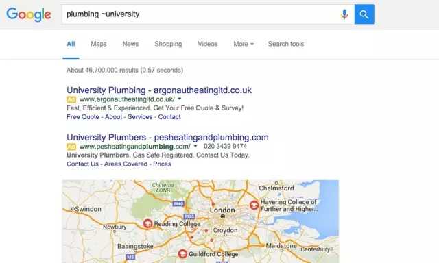Open dropdown arrow beside pesheatingandplumbing.com URL
The width and height of the screenshot is (439, 263).
coord(195,146)
